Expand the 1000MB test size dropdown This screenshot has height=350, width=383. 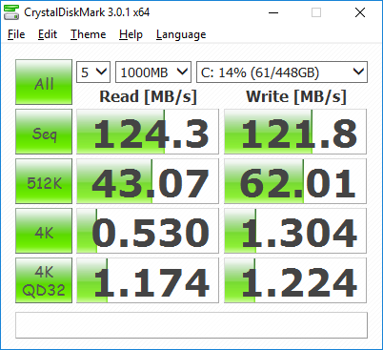153,72
